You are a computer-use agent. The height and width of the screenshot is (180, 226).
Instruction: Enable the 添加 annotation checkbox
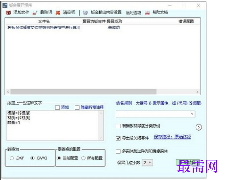pos(57,108)
